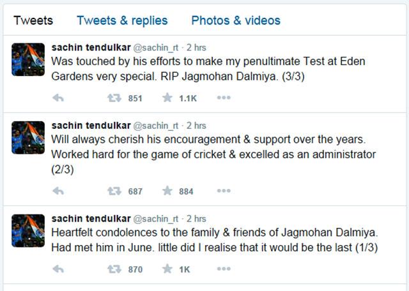This screenshot has height=291, width=409.
Task: Open more options on the (1/3) tweet
Action: coord(224,269)
